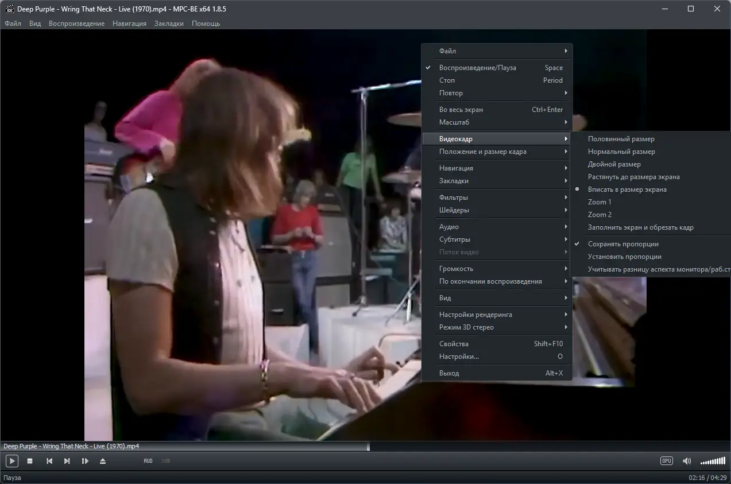Image resolution: width=731 pixels, height=484 pixels.
Task: Click Выход to exit the player
Action: [449, 373]
